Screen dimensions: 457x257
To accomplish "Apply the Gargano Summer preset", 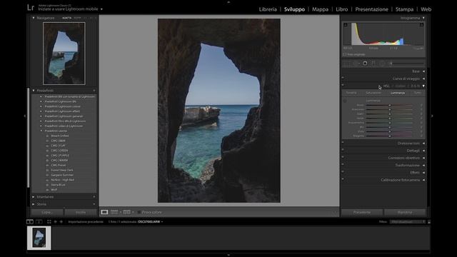I will pyautogui.click(x=62, y=175).
